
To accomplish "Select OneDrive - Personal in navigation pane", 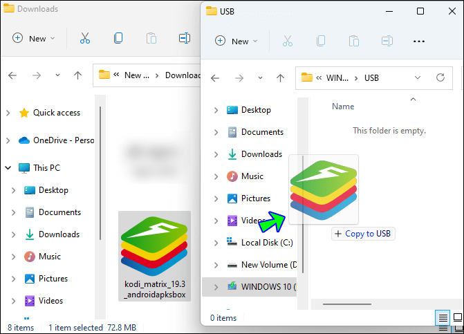I will point(56,140).
